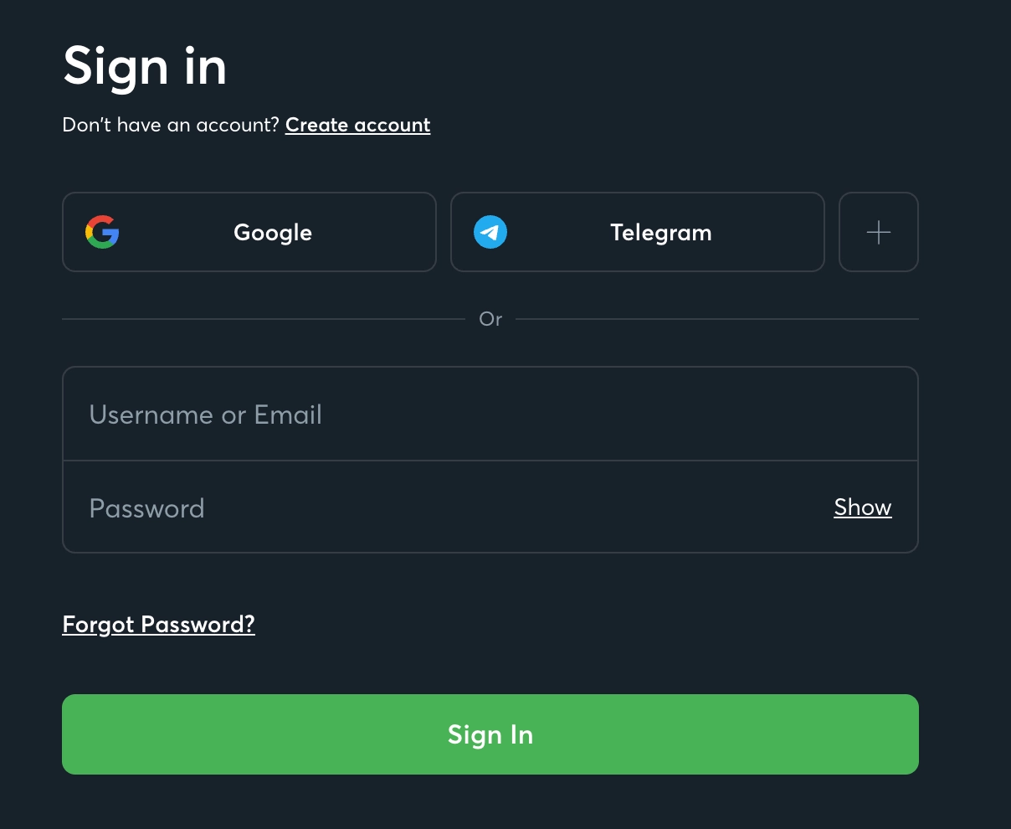Expand additional login providers via plus button
The width and height of the screenshot is (1011, 829).
[879, 232]
